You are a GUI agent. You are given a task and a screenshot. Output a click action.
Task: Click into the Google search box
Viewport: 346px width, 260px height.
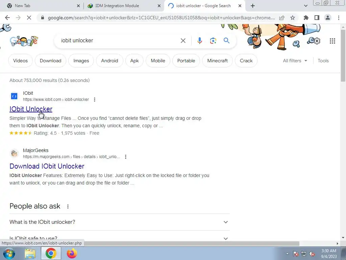pyautogui.click(x=119, y=41)
